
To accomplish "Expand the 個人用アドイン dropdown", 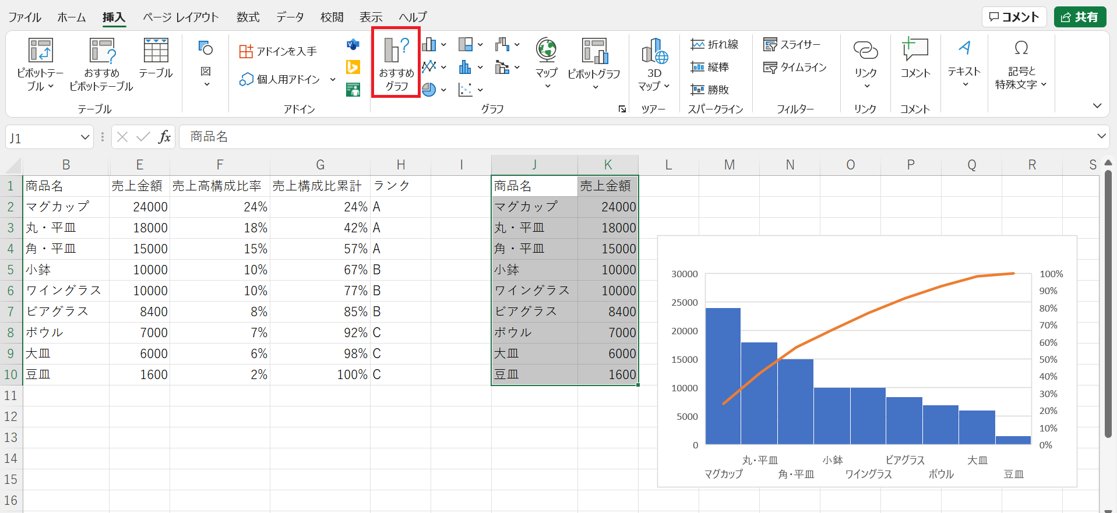I will coord(333,79).
